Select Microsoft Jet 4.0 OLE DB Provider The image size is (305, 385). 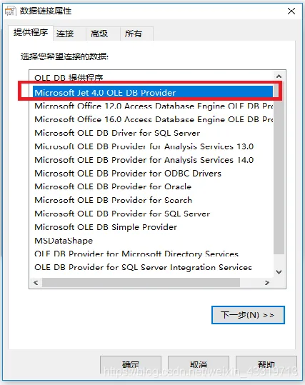153,93
